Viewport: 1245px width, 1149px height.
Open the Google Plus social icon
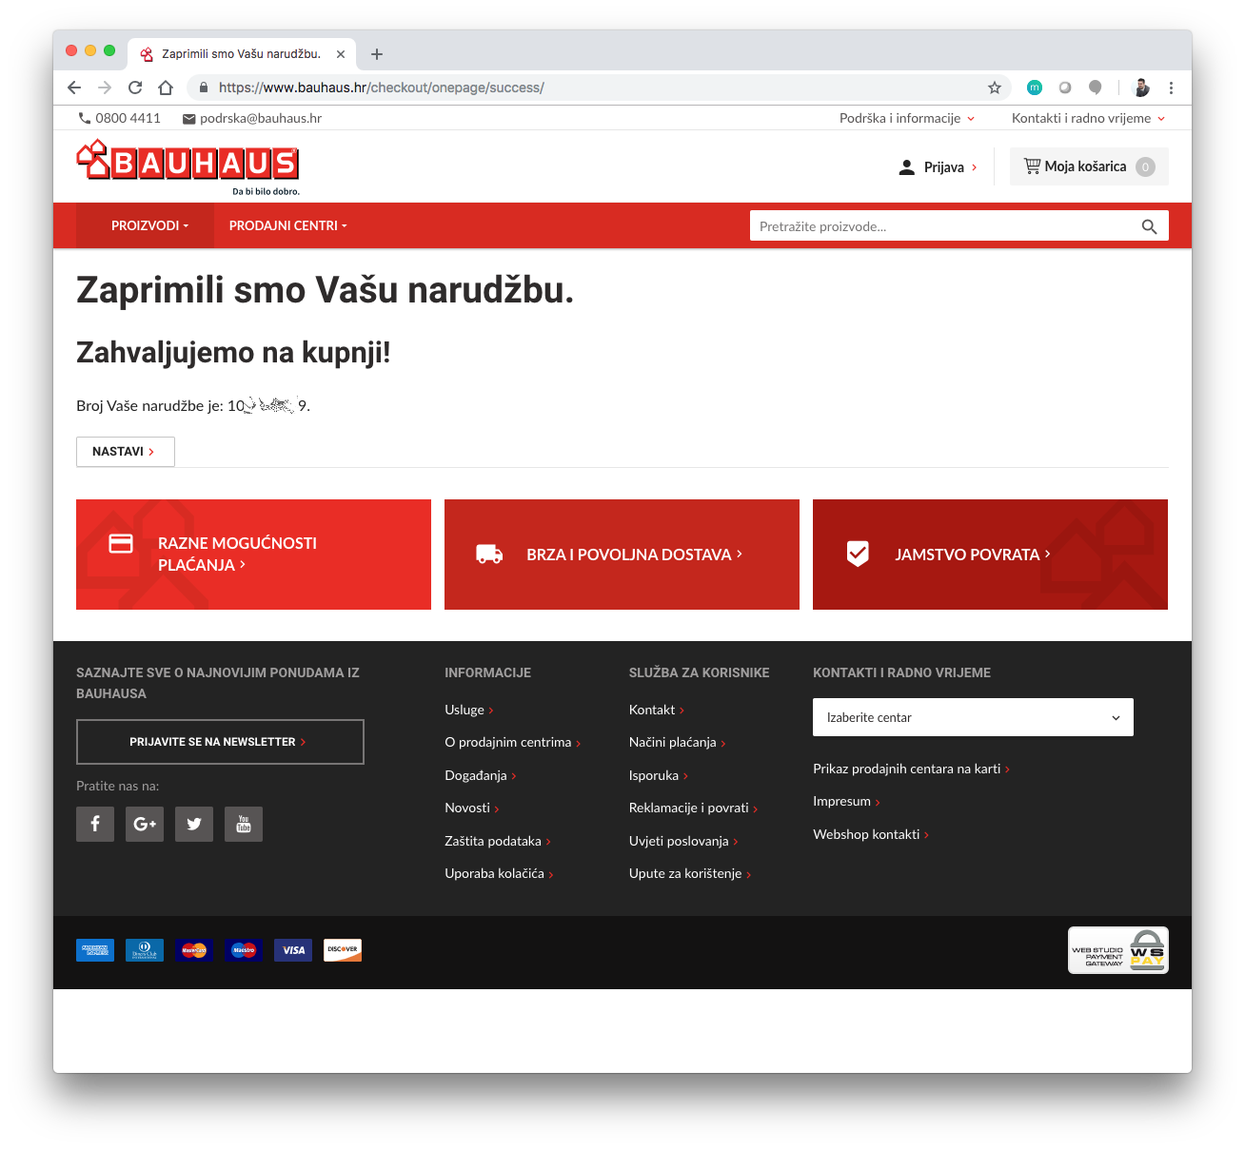pos(145,824)
